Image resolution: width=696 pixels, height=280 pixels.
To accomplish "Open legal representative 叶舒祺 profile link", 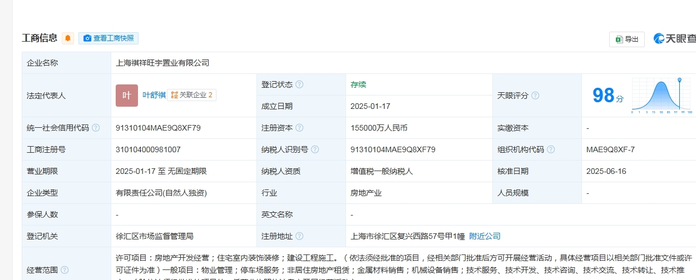I will (154, 95).
